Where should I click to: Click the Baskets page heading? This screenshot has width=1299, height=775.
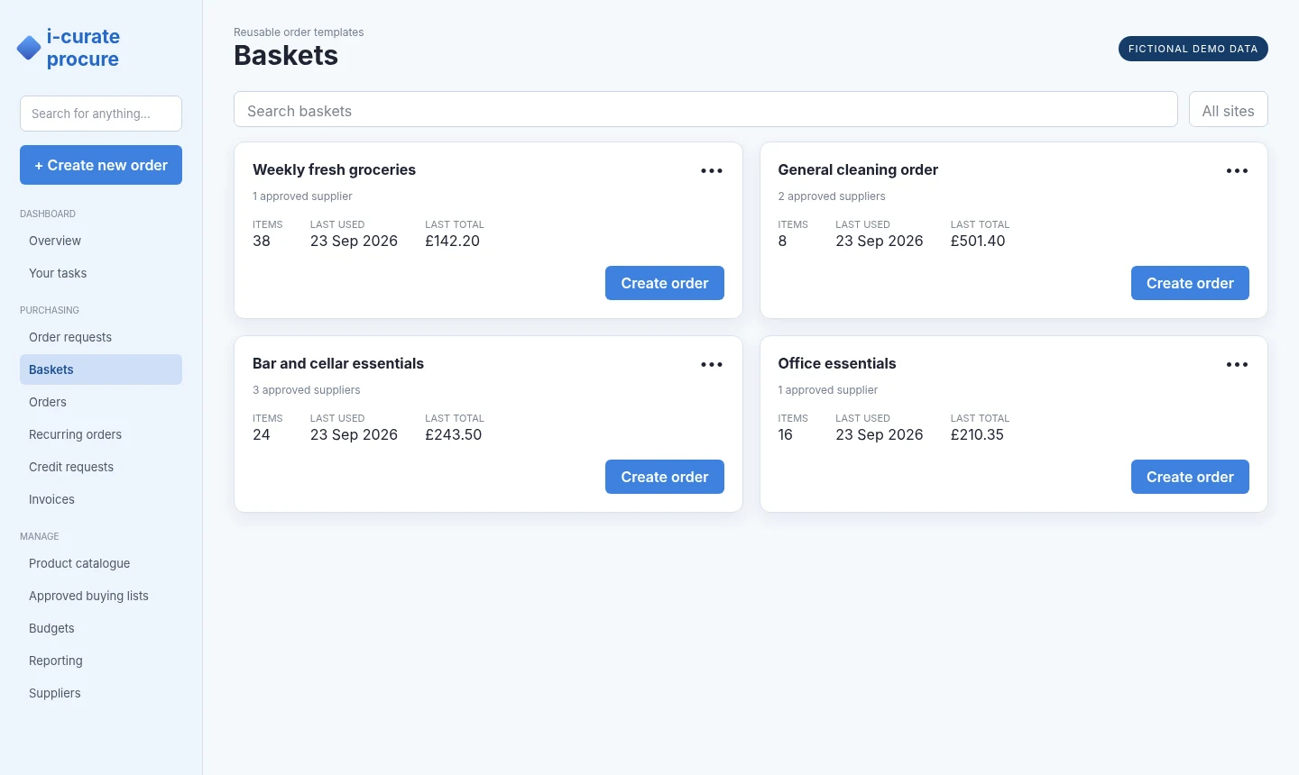[286, 55]
